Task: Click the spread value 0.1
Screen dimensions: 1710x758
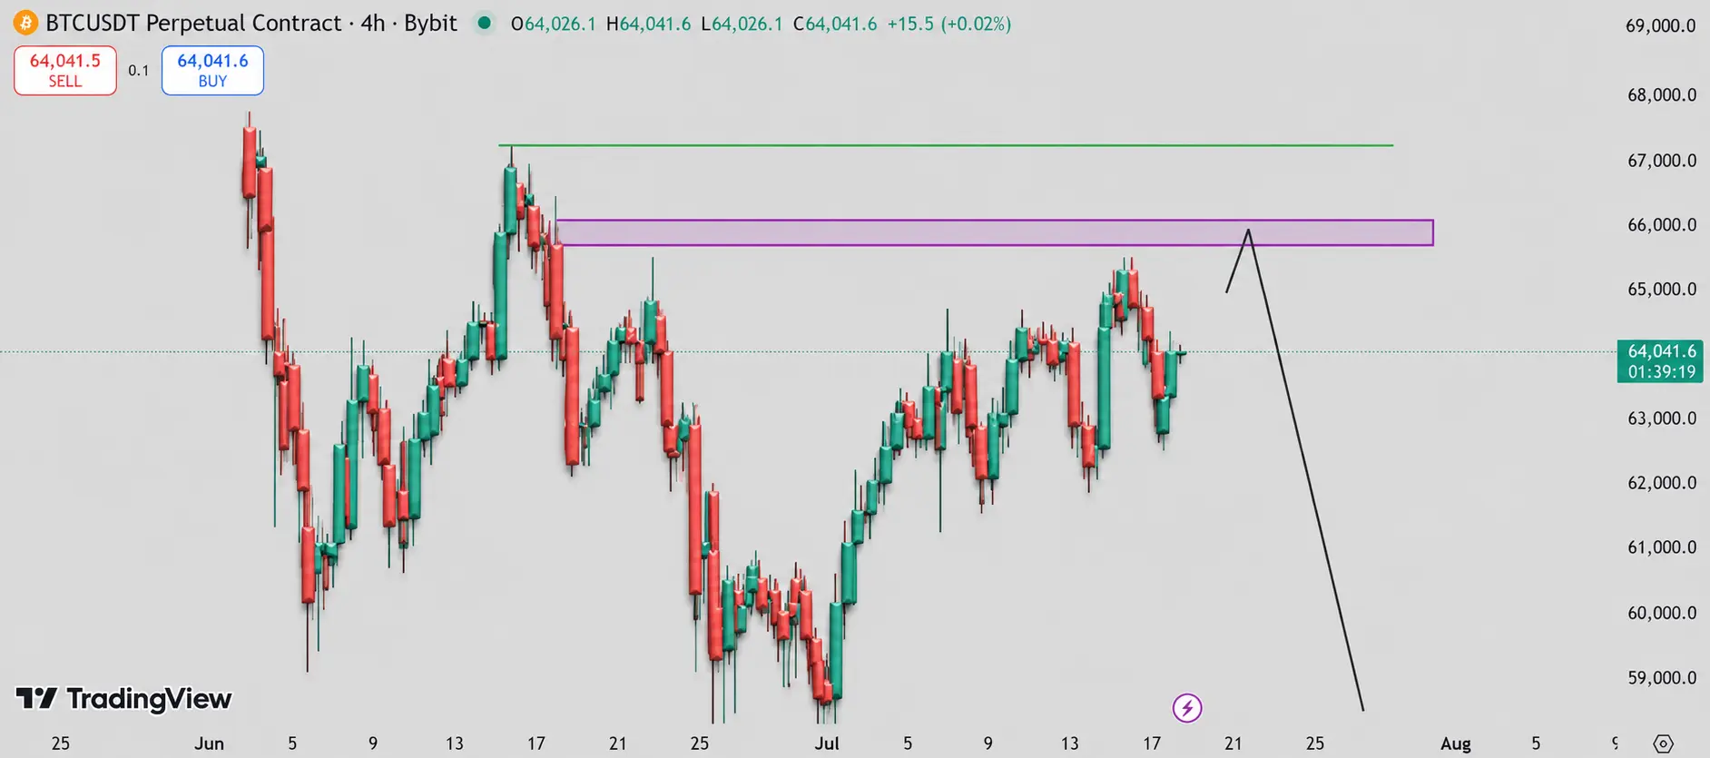Action: point(139,70)
